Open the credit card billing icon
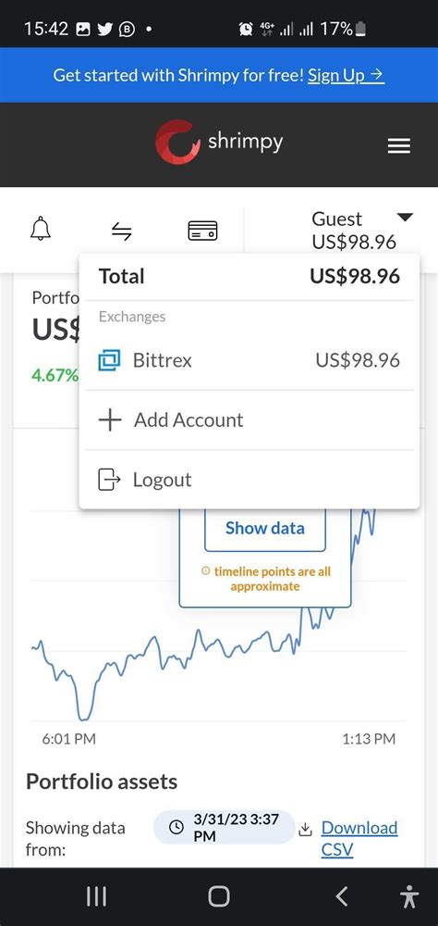438x926 pixels. pyautogui.click(x=202, y=231)
